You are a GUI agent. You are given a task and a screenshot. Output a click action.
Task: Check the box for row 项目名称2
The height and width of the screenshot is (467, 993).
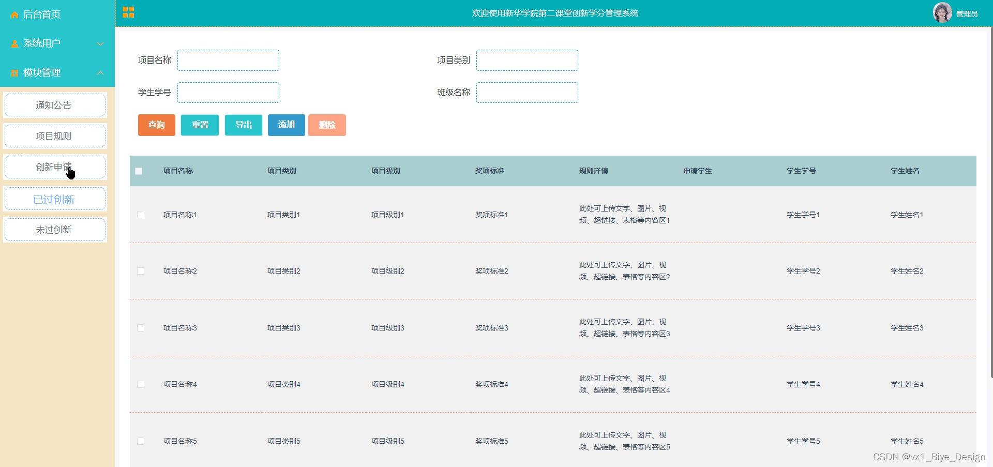tap(141, 271)
